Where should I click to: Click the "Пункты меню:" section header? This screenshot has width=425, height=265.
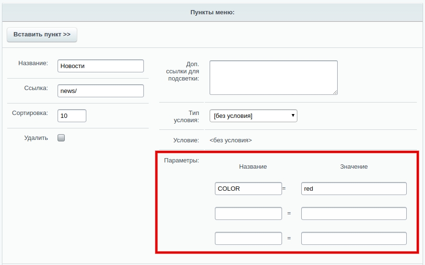212,12
